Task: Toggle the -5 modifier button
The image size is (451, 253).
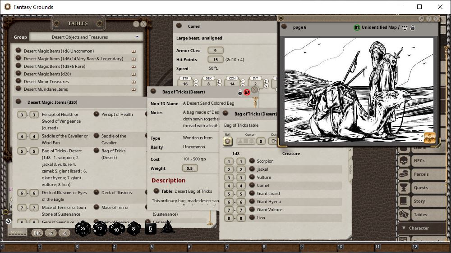Action: point(64,233)
